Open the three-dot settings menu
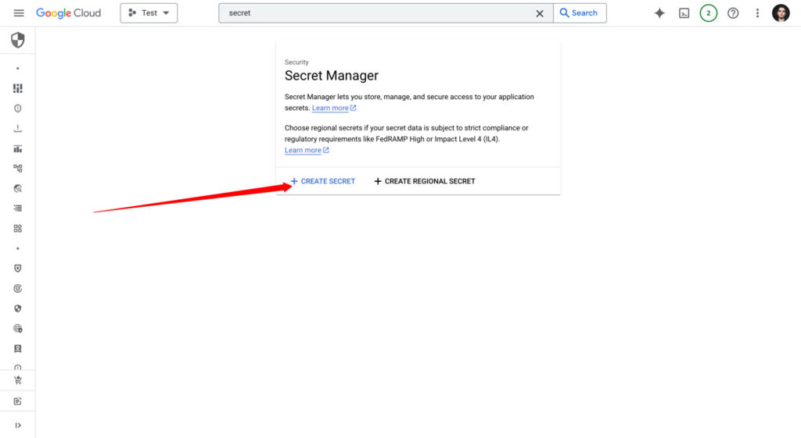Screen dimensions: 801x438 coord(757,13)
